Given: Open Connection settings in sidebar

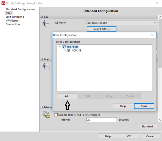Looking at the screenshot, I should coord(13,24).
